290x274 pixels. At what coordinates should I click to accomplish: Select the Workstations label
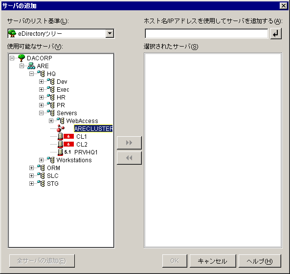click(x=74, y=160)
